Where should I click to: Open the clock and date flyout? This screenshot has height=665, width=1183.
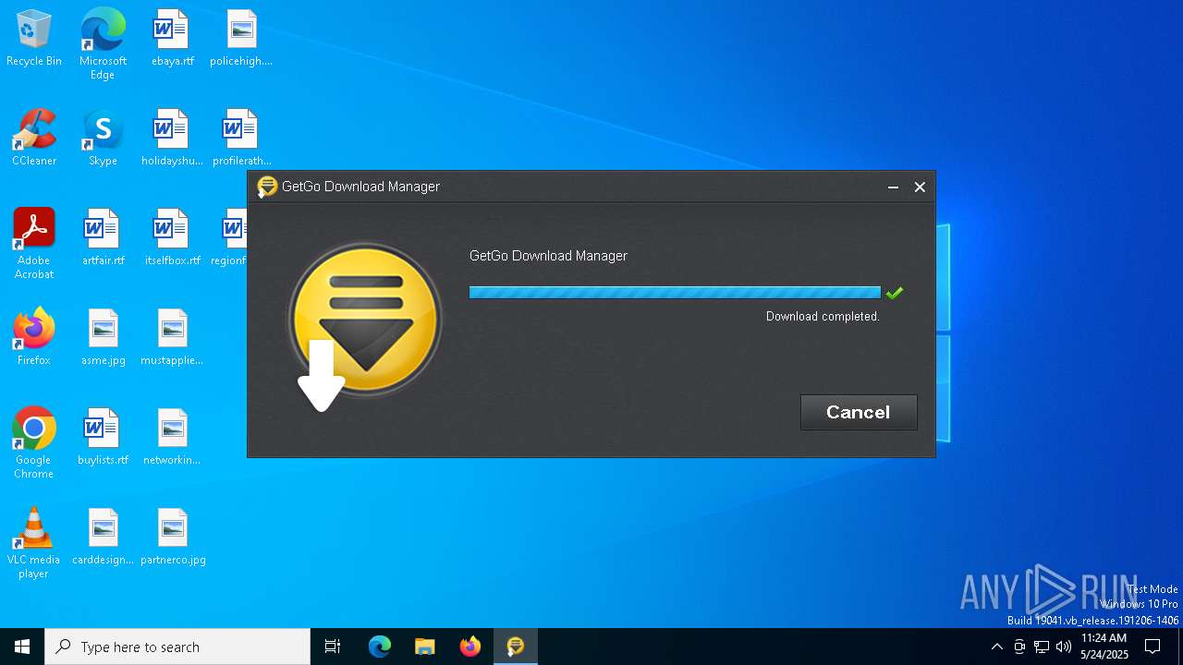1104,647
